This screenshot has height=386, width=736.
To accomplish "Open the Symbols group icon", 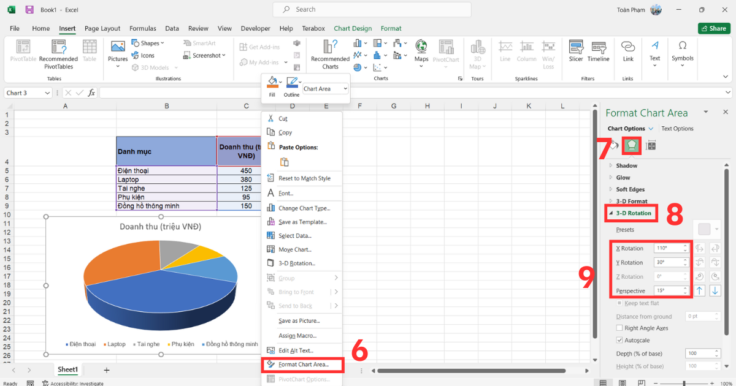I will 682,46.
